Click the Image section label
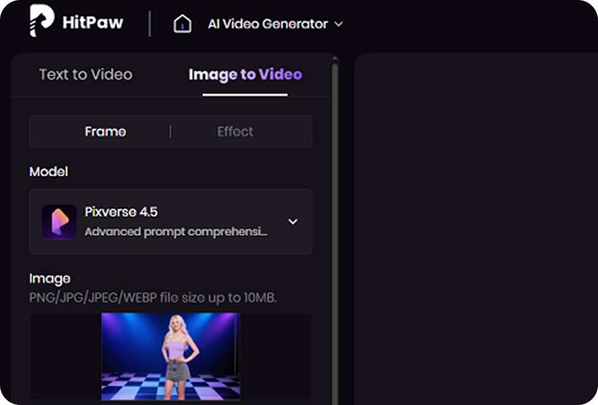The height and width of the screenshot is (405, 598). (49, 279)
